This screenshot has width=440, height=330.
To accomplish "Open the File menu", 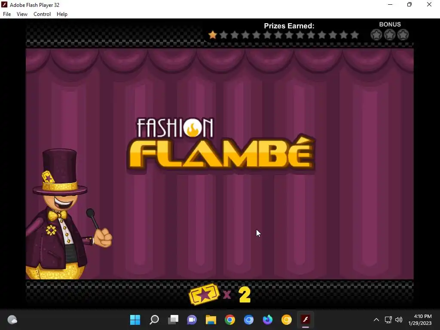I will [7, 14].
